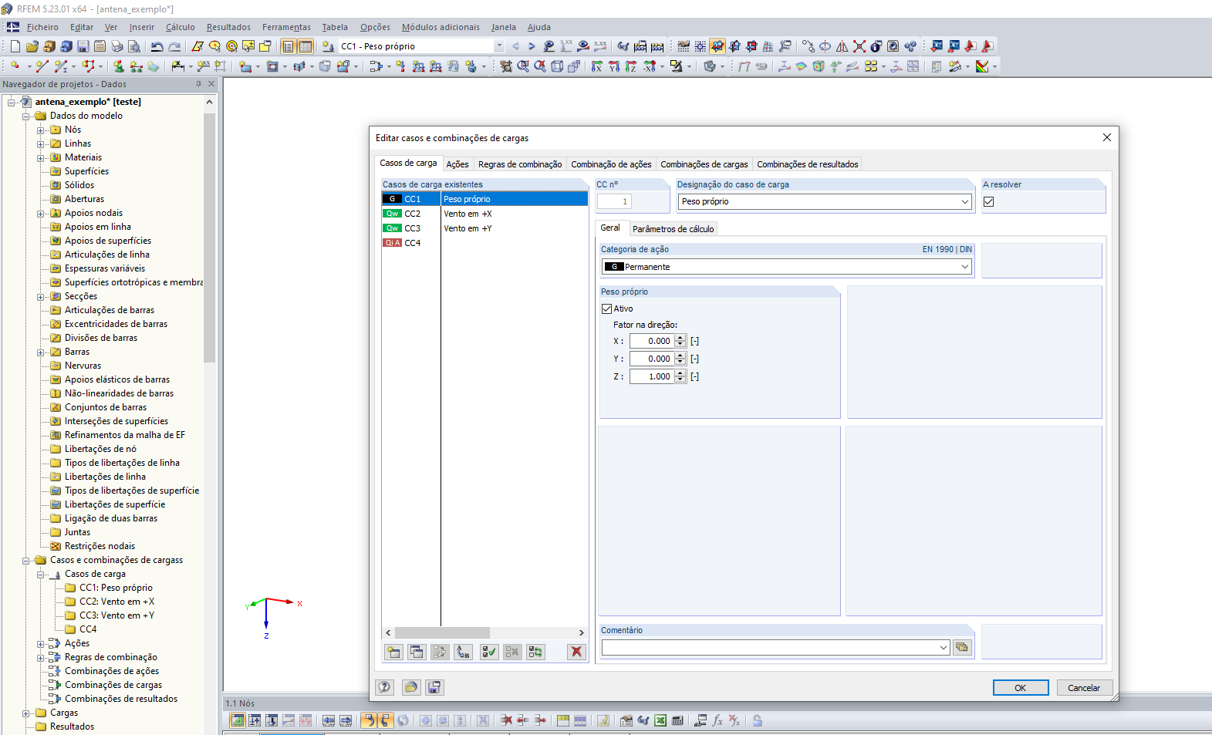Go to next load case arrow

tap(532, 46)
